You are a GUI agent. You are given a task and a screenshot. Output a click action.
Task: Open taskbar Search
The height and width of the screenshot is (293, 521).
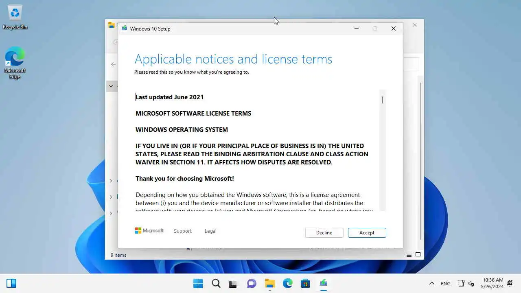[216, 283]
